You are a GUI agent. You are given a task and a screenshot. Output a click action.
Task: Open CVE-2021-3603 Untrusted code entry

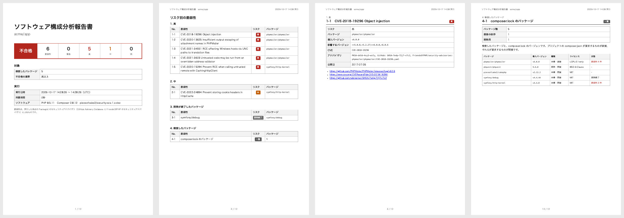click(212, 60)
